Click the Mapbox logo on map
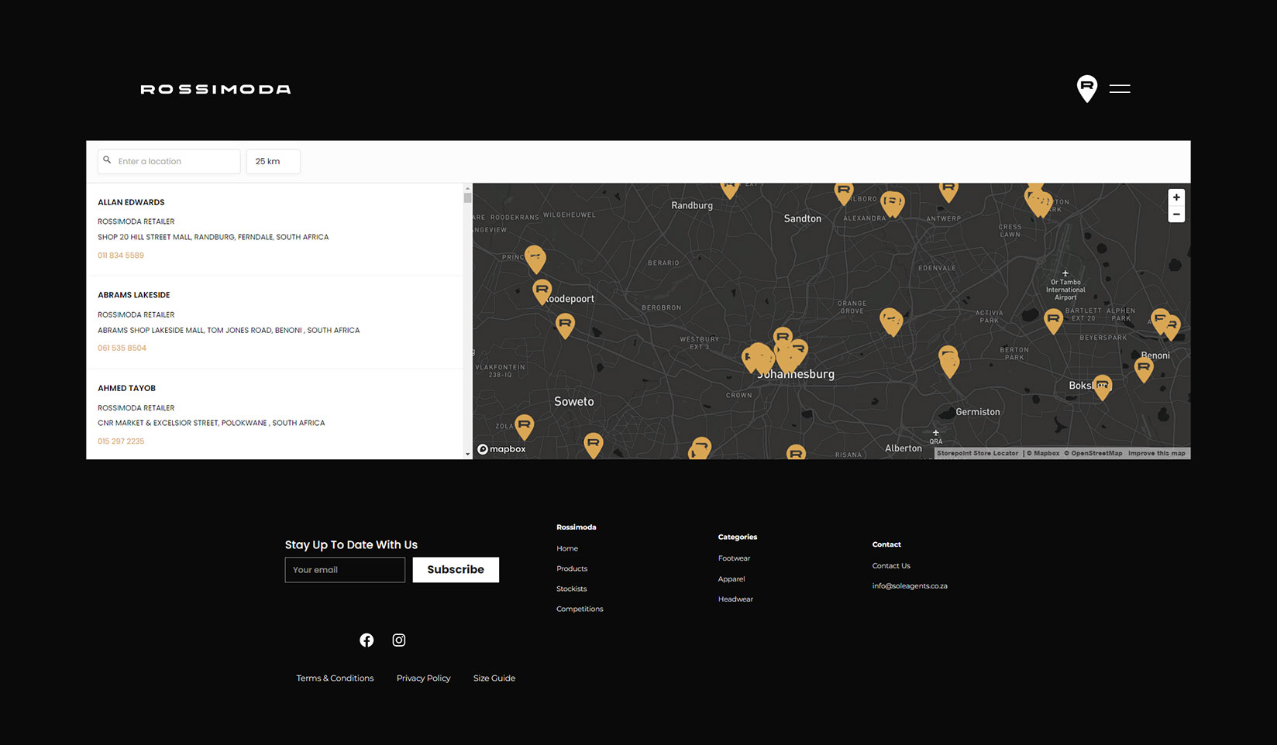Viewport: 1277px width, 745px height. [502, 449]
